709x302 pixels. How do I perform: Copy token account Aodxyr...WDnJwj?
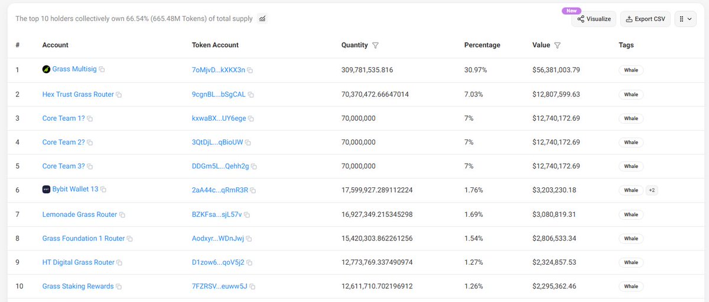click(249, 239)
